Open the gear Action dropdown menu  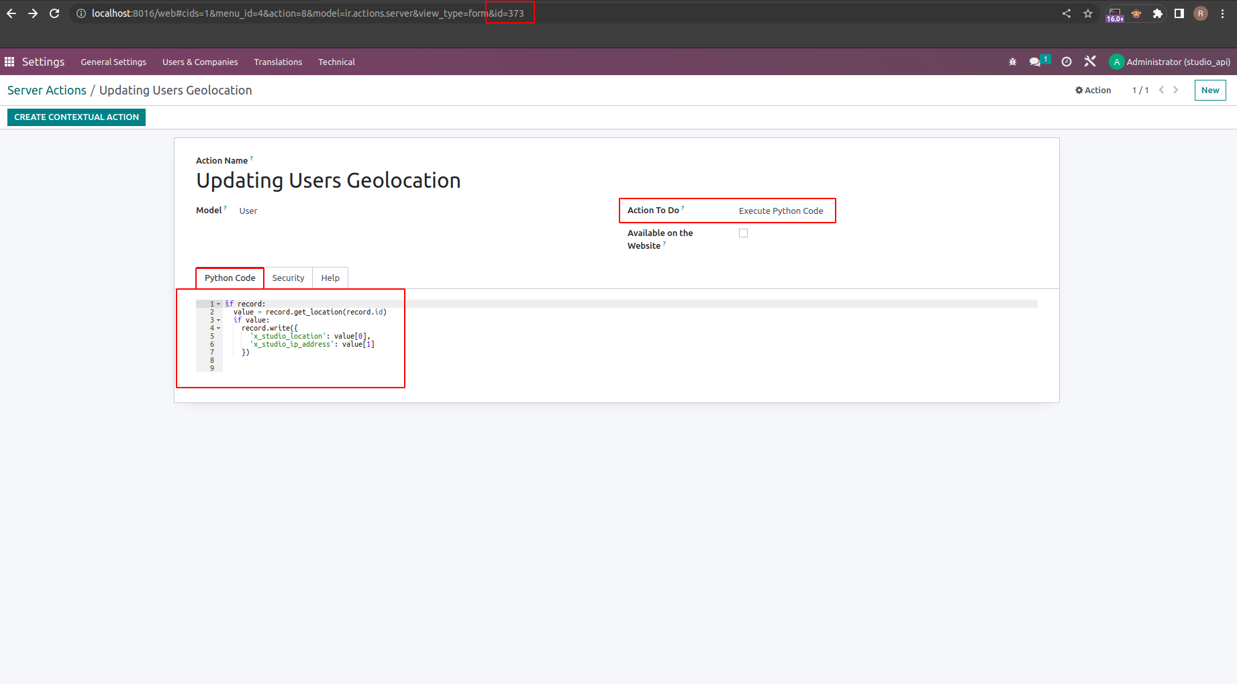point(1093,90)
